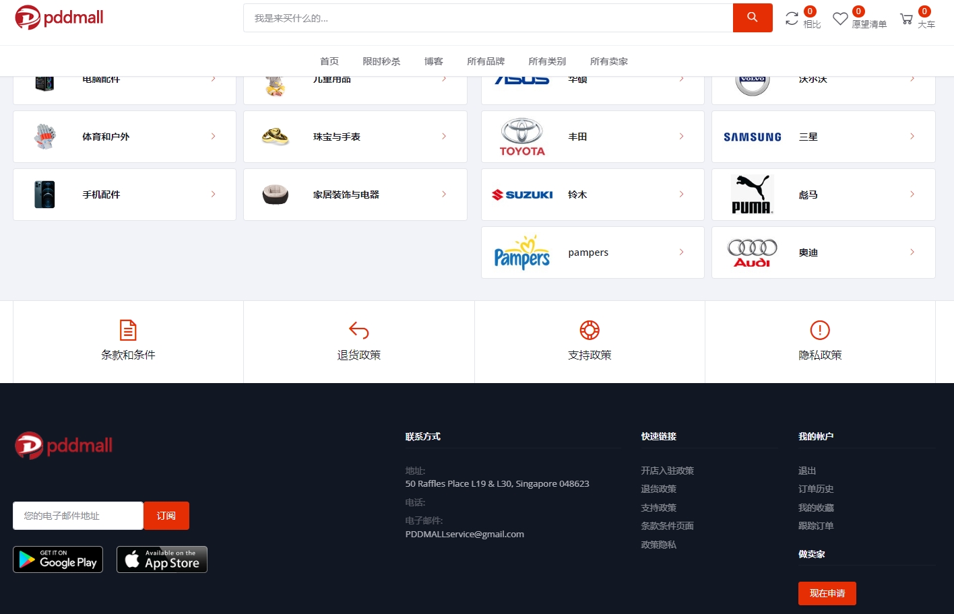
Task: Click the 条款和条件 policy label
Action: click(128, 355)
